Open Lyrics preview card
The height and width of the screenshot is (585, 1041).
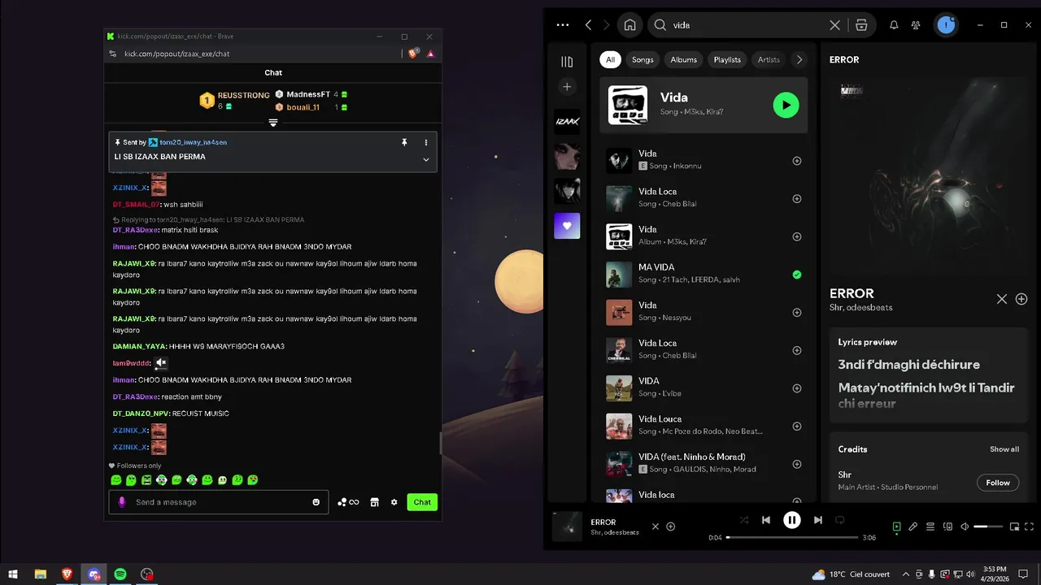coord(929,375)
